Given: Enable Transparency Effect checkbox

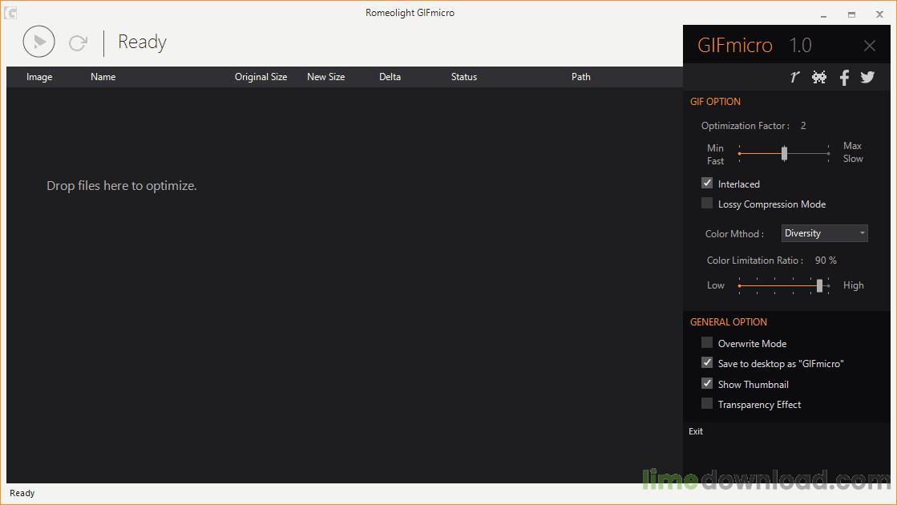Looking at the screenshot, I should [707, 404].
